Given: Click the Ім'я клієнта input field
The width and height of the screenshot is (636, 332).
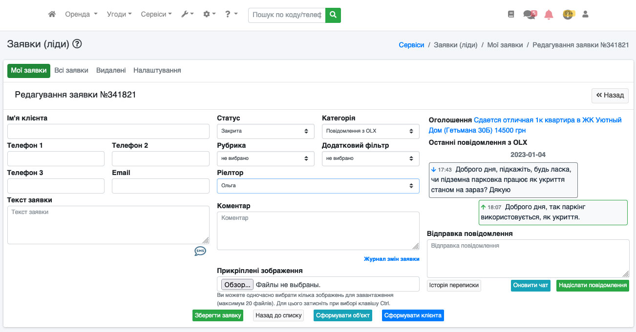Looking at the screenshot, I should click(108, 132).
